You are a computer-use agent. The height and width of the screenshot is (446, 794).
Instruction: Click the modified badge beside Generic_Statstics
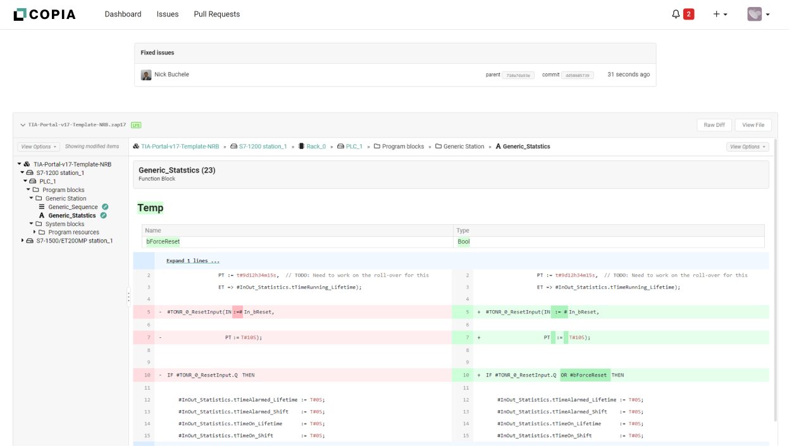[103, 215]
